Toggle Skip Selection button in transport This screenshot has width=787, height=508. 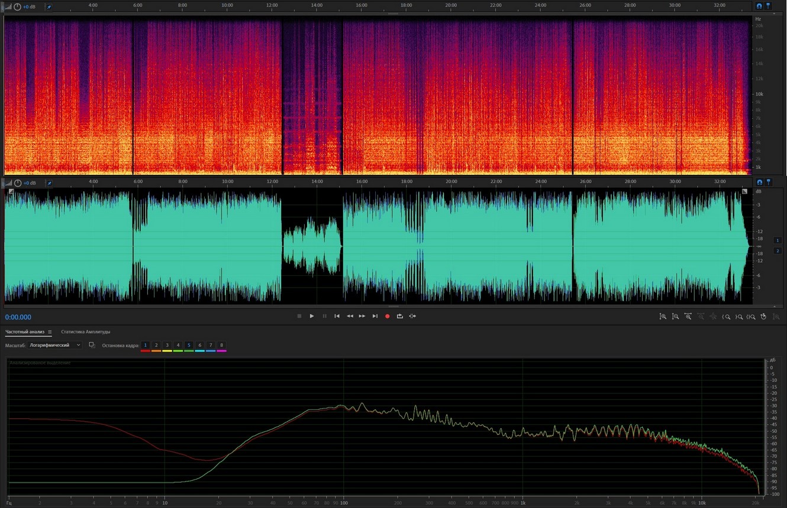pos(412,316)
